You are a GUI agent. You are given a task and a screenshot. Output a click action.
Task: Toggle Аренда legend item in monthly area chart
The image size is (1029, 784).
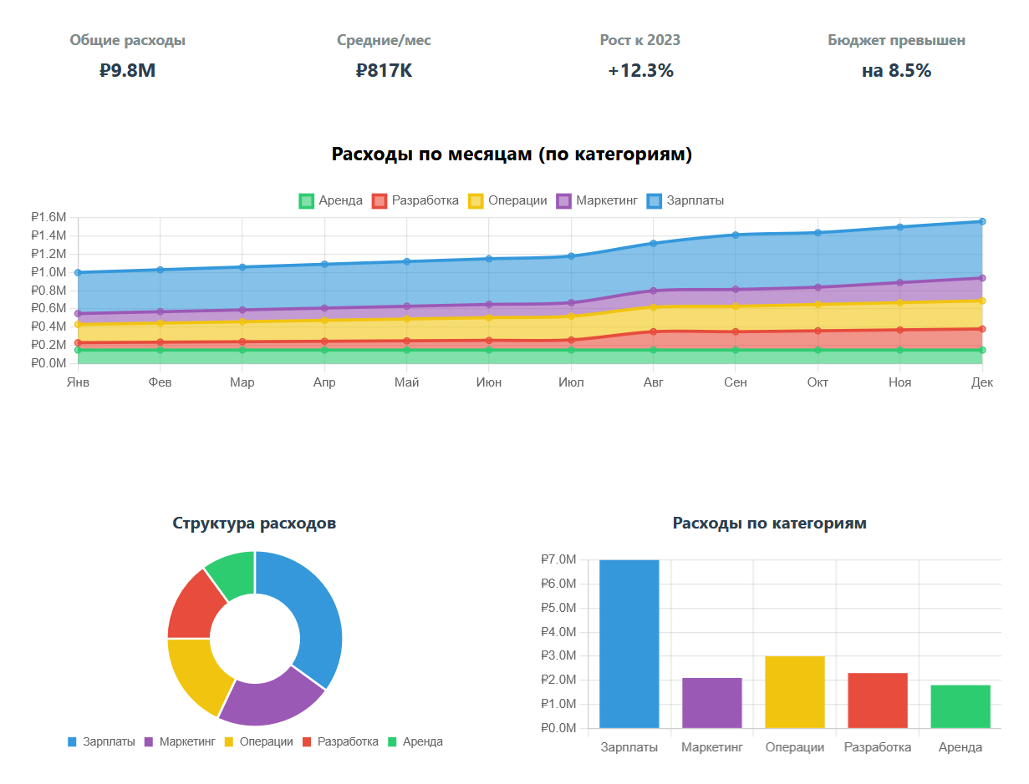point(331,200)
